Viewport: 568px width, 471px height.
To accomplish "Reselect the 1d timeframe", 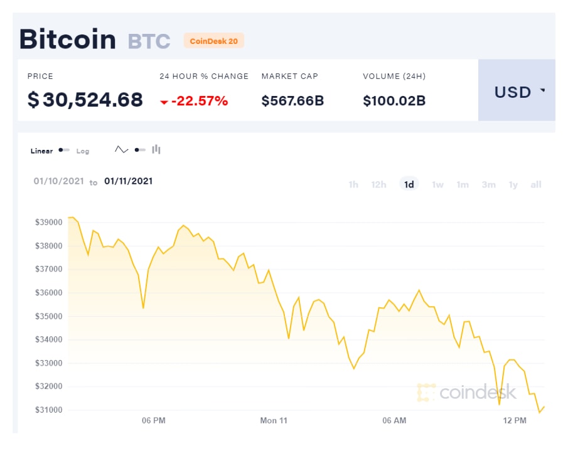I will click(409, 184).
